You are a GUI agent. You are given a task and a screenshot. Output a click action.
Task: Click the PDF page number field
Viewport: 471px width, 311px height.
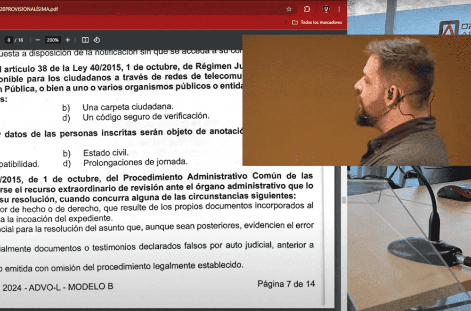click(x=9, y=40)
